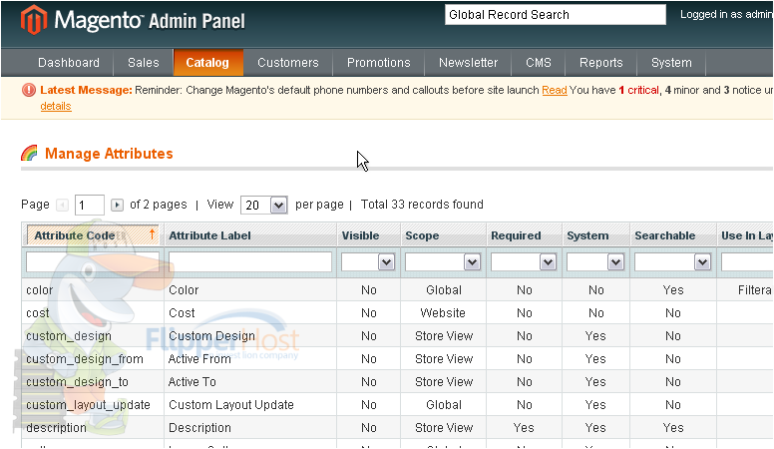Viewport: 774px width, 449px height.
Task: Focus the Global Record Search field
Action: click(x=556, y=15)
